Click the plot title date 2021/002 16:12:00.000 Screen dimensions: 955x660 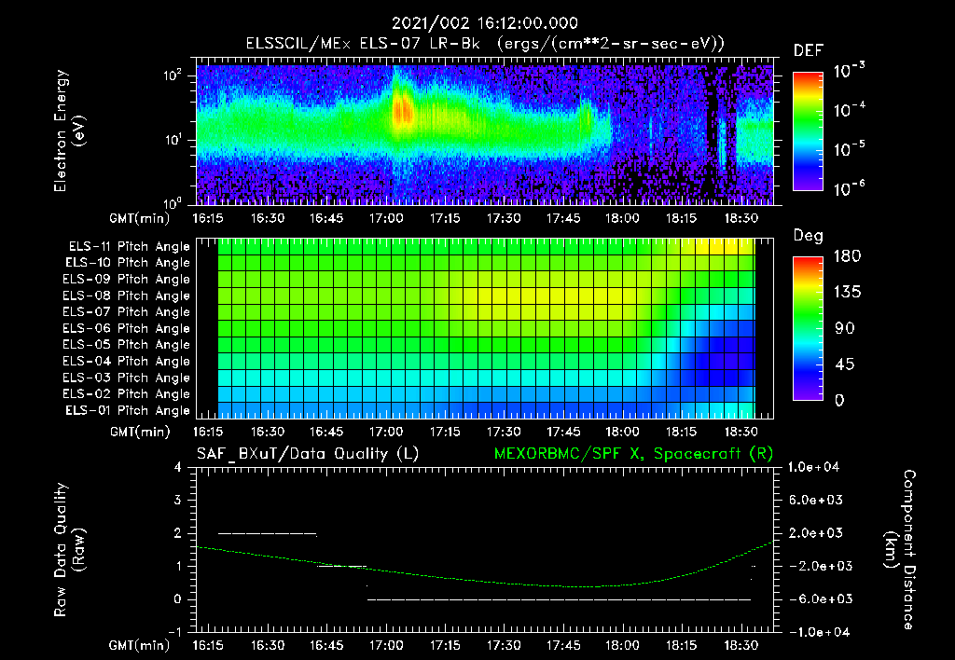[x=484, y=23]
